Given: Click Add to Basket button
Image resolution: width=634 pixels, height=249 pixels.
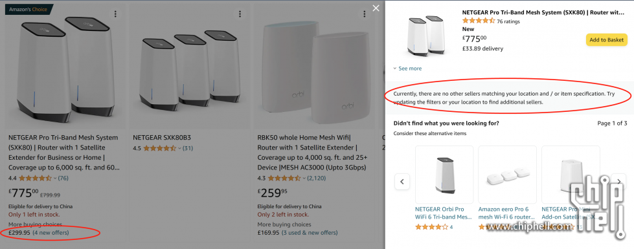Looking at the screenshot, I should 607,39.
